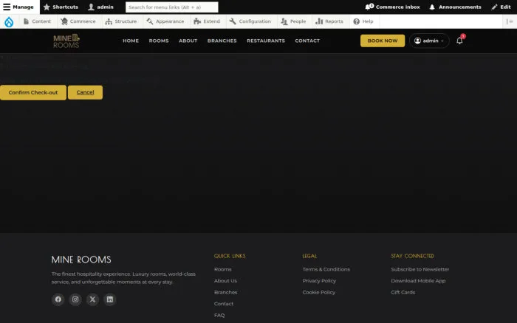The width and height of the screenshot is (517, 323).
Task: Go to Drupal home via droplet icon
Action: point(9,21)
